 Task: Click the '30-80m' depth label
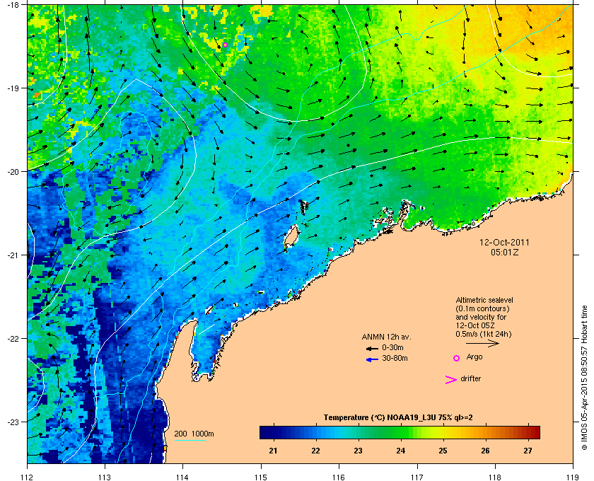click(x=395, y=358)
